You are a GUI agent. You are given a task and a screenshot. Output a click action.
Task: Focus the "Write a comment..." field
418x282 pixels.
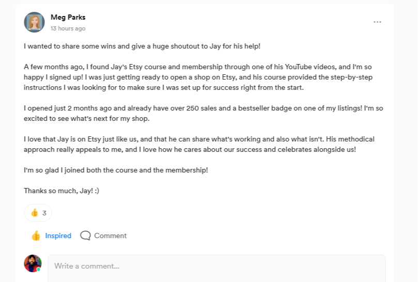(217, 267)
